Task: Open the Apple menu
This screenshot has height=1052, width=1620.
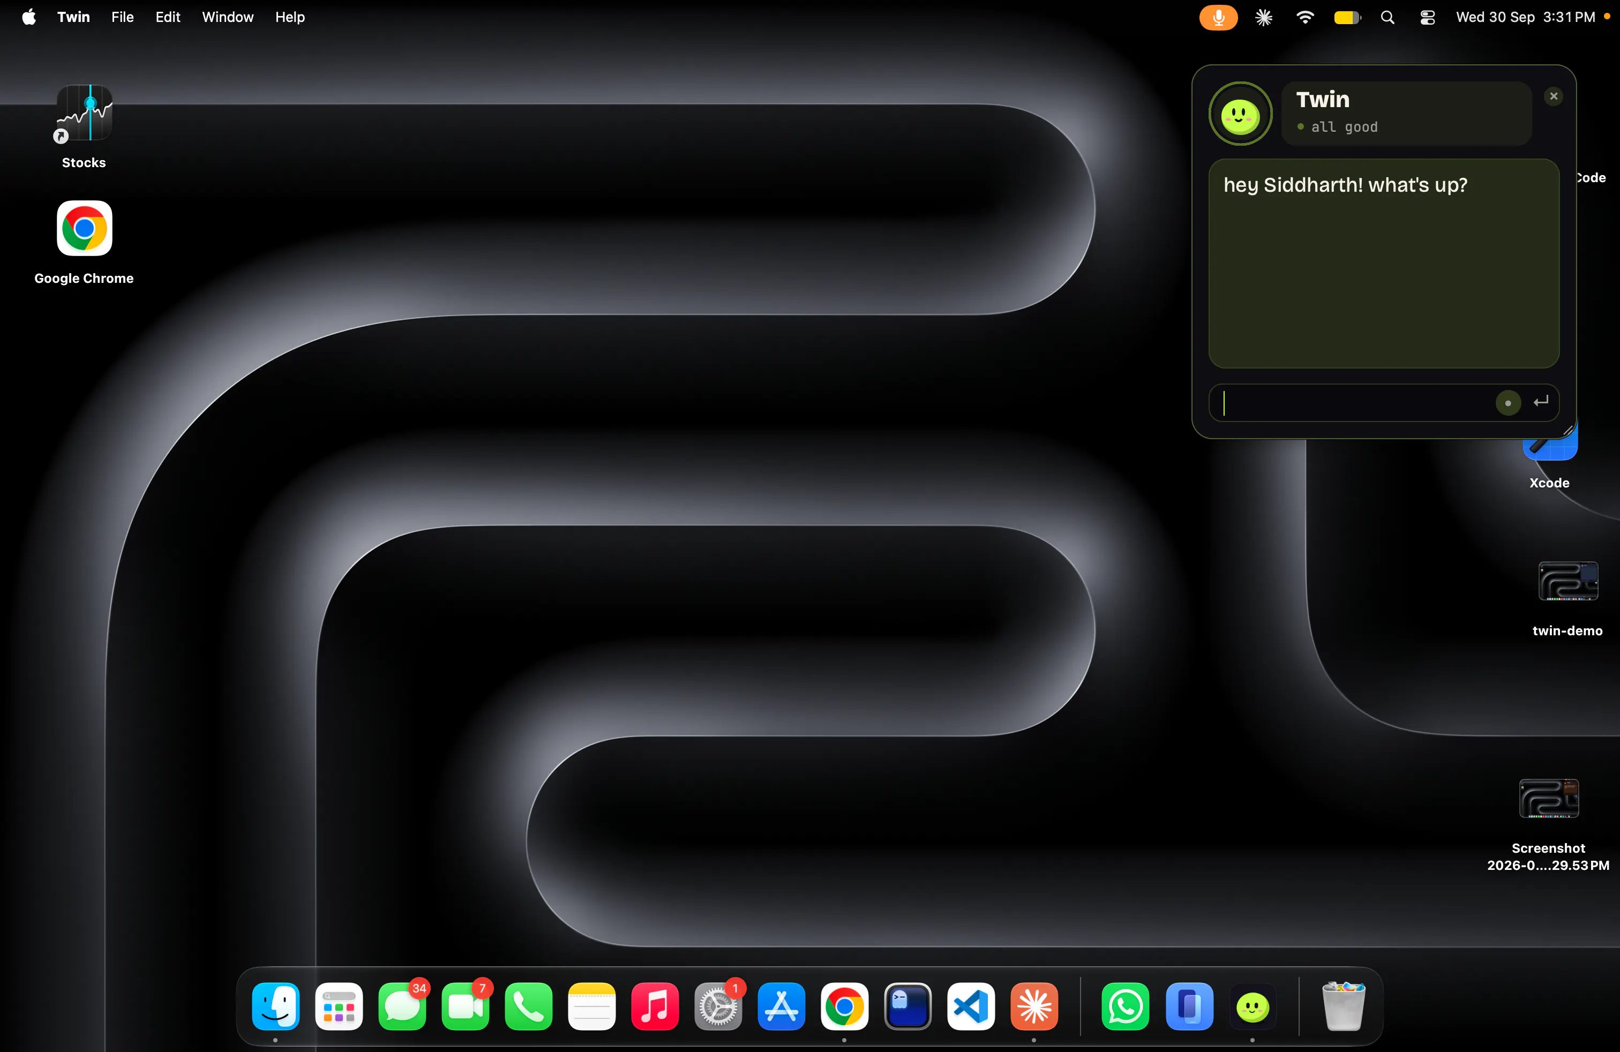Action: pos(28,17)
